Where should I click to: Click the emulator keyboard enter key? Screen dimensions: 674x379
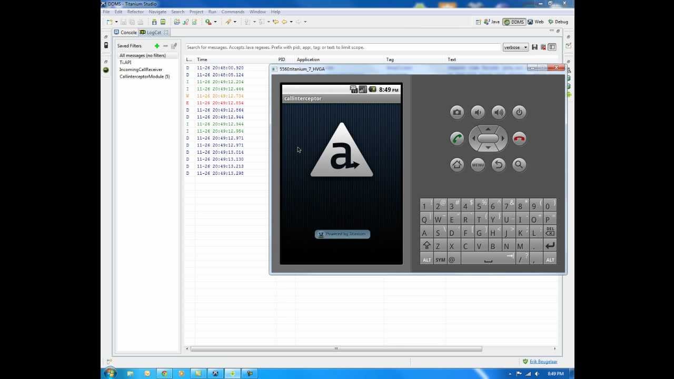(550, 245)
